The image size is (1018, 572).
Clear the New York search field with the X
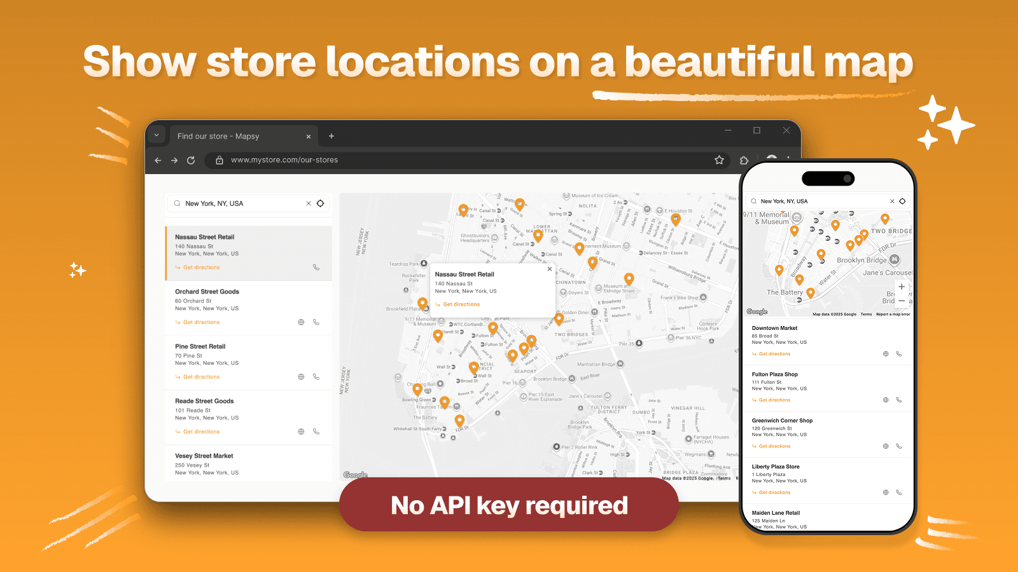click(308, 203)
